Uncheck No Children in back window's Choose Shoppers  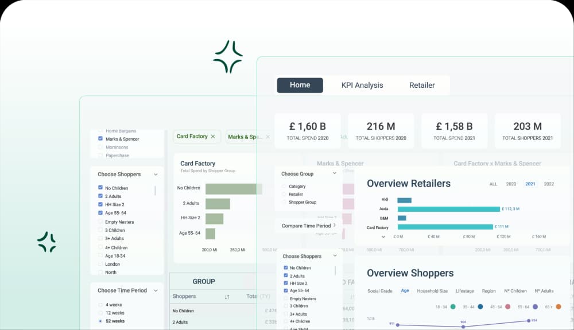click(100, 188)
